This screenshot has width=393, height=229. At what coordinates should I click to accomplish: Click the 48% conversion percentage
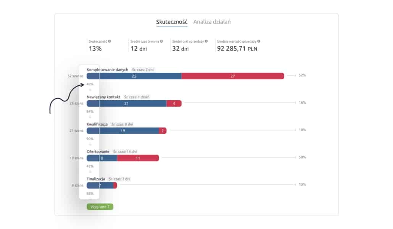[90, 84]
